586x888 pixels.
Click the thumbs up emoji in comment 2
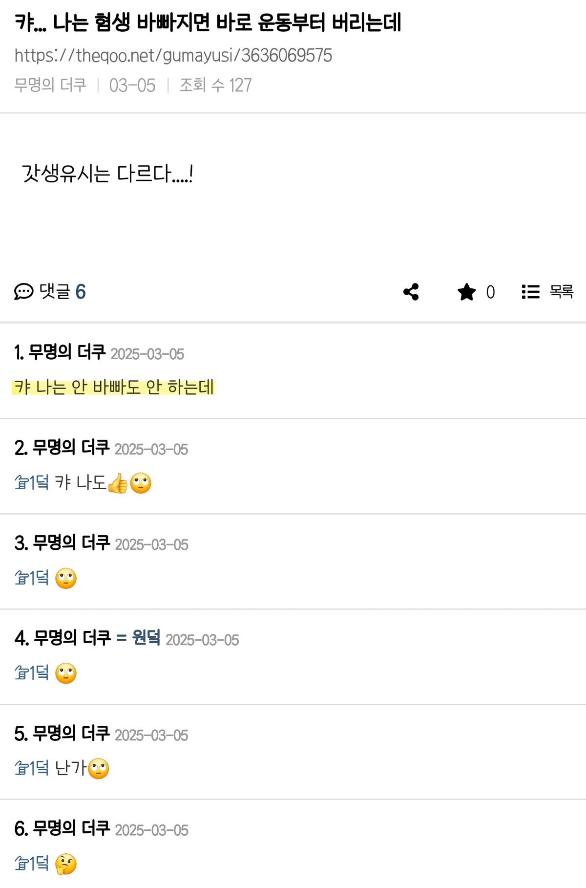tap(118, 483)
